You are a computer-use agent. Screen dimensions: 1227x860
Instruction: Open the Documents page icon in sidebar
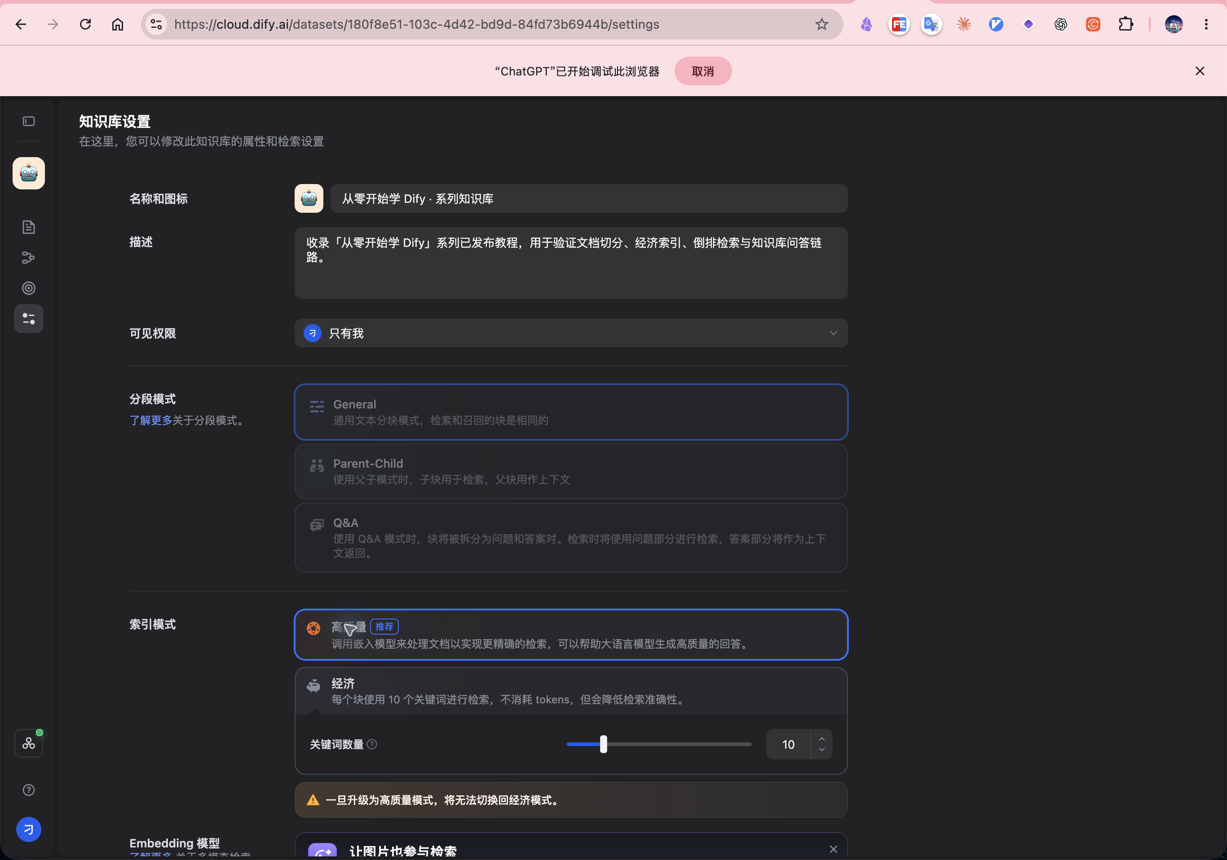29,227
